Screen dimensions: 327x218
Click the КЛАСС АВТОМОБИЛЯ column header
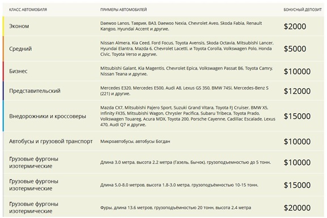(x=28, y=10)
